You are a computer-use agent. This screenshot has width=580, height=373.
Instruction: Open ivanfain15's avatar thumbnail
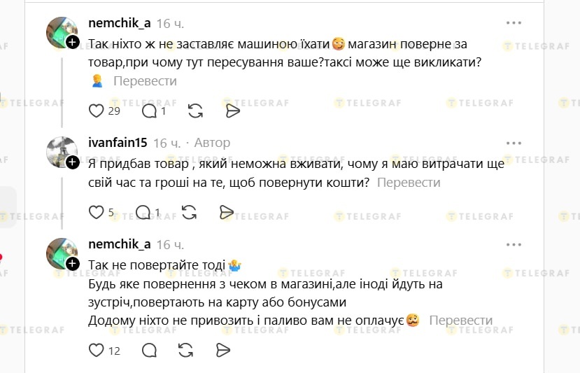coord(61,152)
